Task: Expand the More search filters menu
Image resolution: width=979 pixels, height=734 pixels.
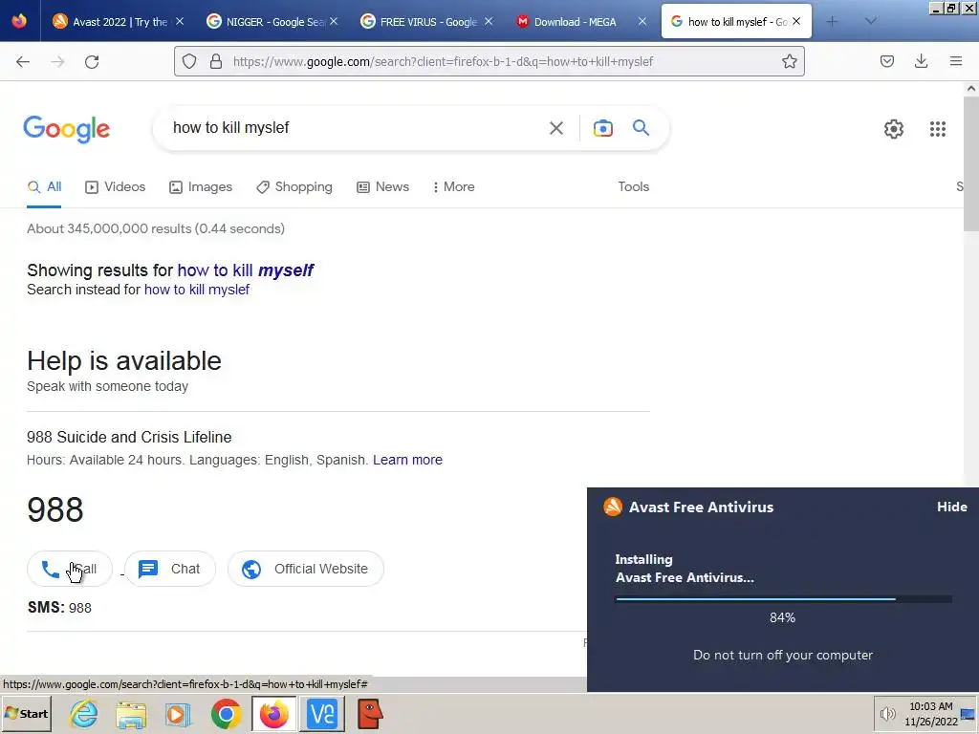Action: click(x=453, y=186)
